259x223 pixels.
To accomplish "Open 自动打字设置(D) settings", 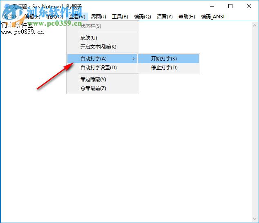I will pyautogui.click(x=103, y=68).
